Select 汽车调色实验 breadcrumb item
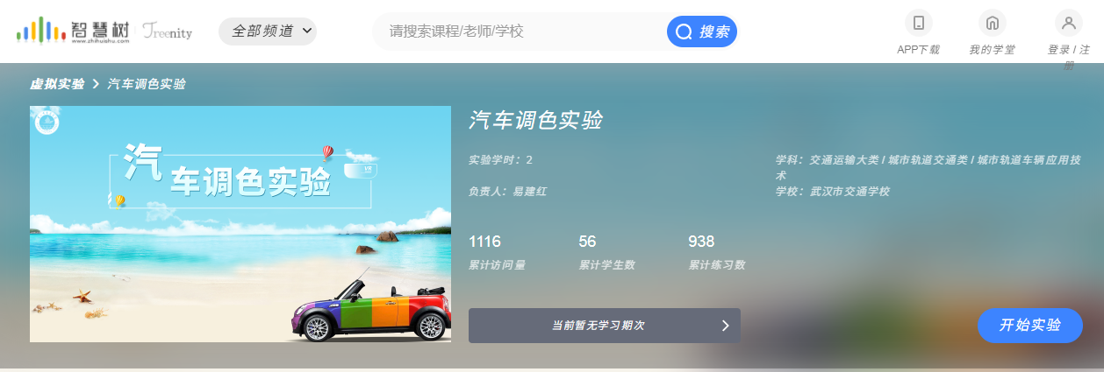Screen dimensions: 1104x372 [x=147, y=84]
